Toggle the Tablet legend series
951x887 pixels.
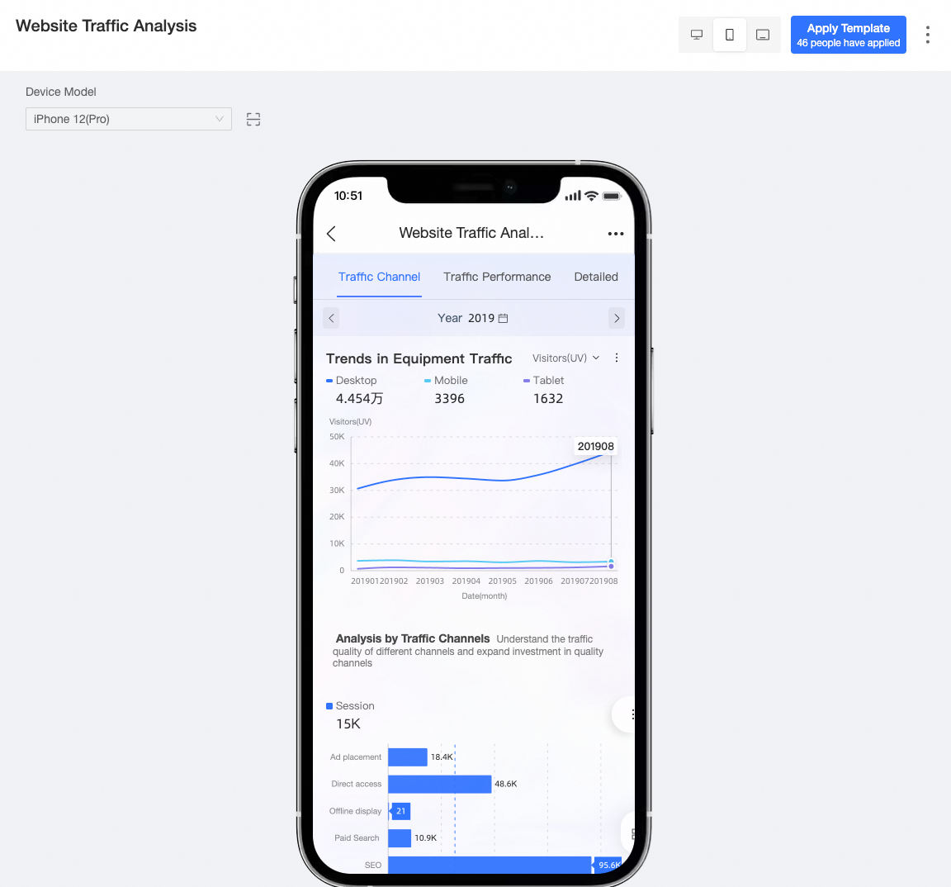coord(543,381)
